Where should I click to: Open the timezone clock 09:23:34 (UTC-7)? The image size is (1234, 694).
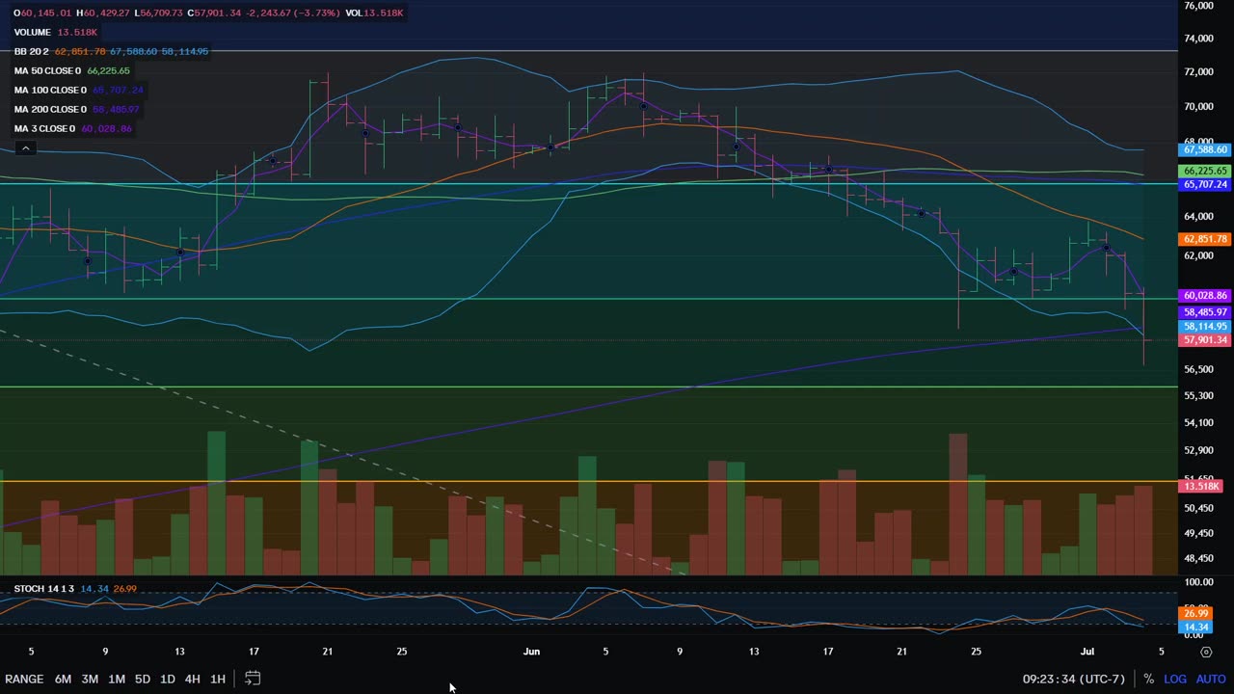(x=1073, y=679)
